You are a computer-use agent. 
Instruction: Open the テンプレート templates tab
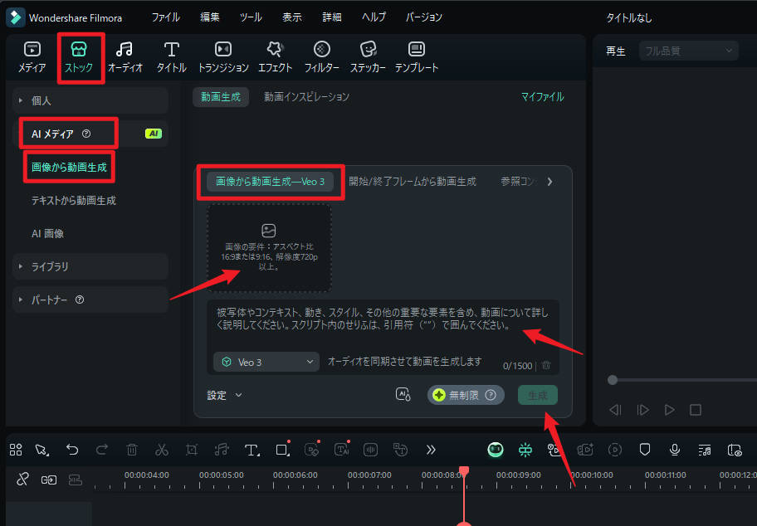(x=416, y=57)
